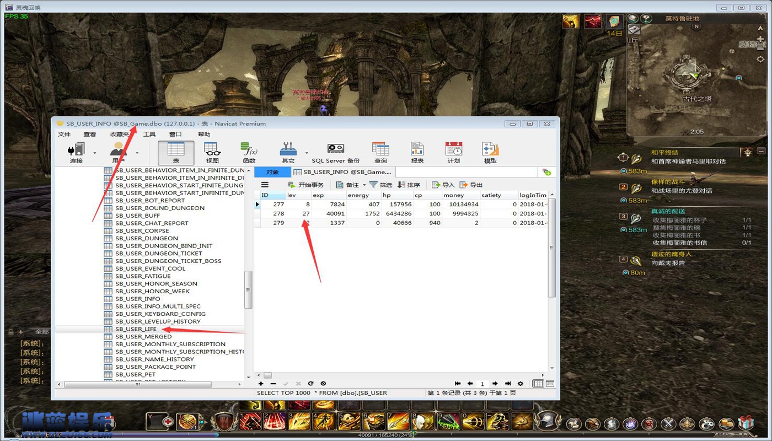Open SQL Server 备份 (Backup) tool

pyautogui.click(x=336, y=153)
